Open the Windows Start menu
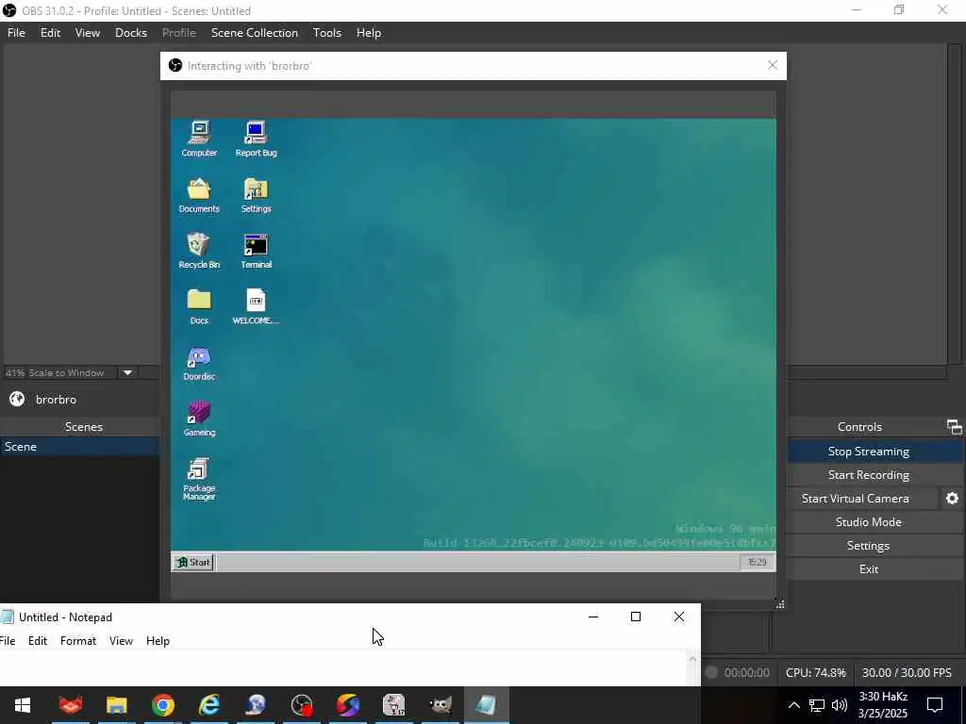This screenshot has width=966, height=724. 23,705
